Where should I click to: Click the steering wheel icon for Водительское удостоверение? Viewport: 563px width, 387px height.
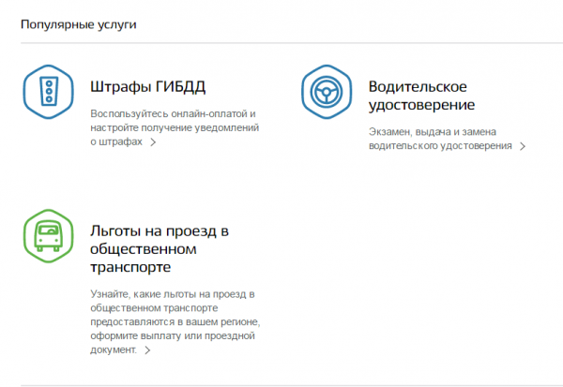pyautogui.click(x=327, y=92)
